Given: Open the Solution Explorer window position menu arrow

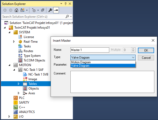Looking at the screenshot, I should [x=61, y=4].
